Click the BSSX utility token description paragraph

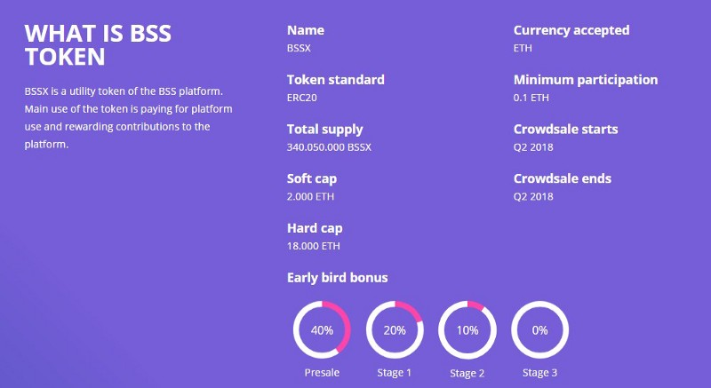coord(128,118)
